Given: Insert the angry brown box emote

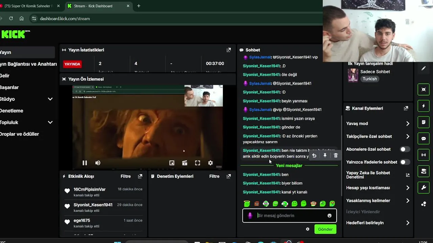Looking at the screenshot, I should coord(256,204).
